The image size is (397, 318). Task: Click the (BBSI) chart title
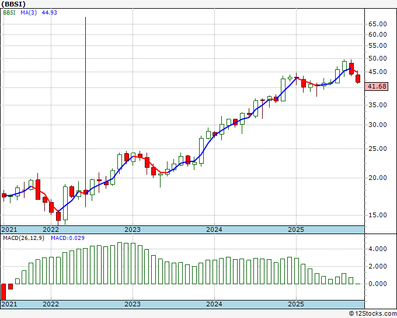13,4
